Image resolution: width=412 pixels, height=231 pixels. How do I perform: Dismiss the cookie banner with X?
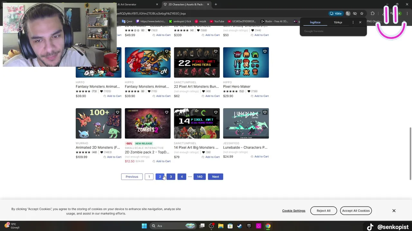[394, 211]
